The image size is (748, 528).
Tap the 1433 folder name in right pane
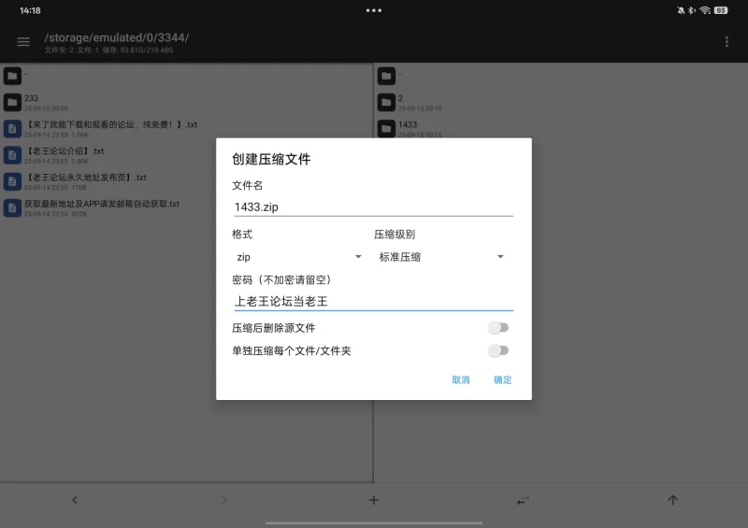pyautogui.click(x=408, y=125)
